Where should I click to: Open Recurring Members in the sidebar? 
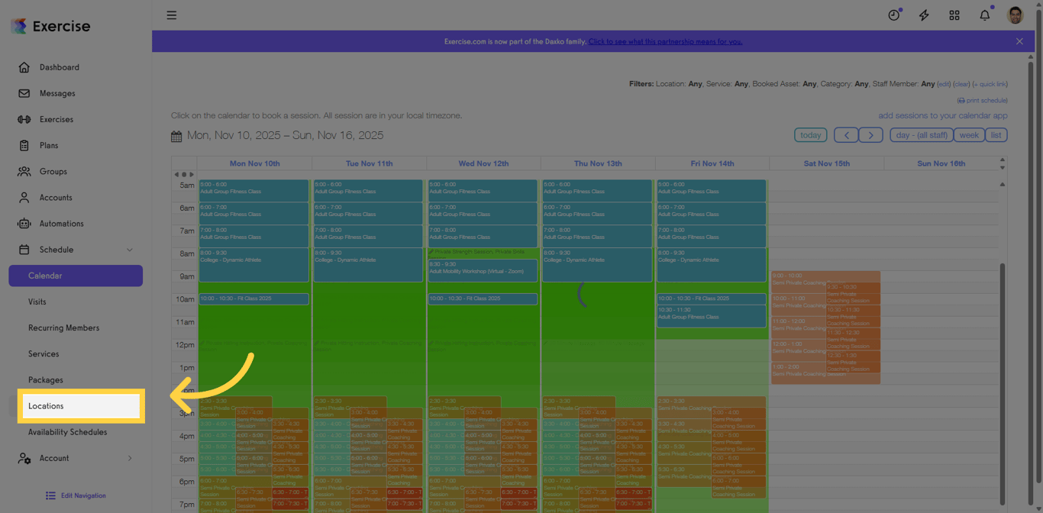tap(64, 327)
